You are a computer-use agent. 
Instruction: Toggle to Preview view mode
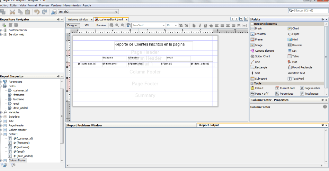pos(101,25)
